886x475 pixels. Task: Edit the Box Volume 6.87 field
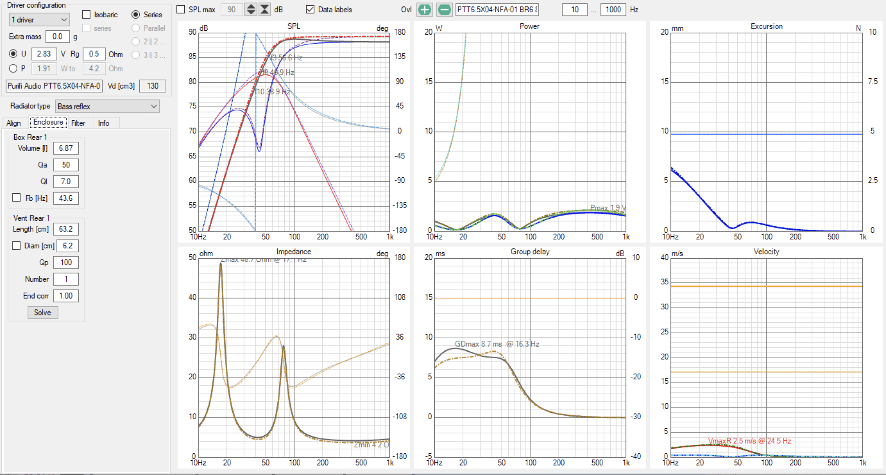pos(66,148)
